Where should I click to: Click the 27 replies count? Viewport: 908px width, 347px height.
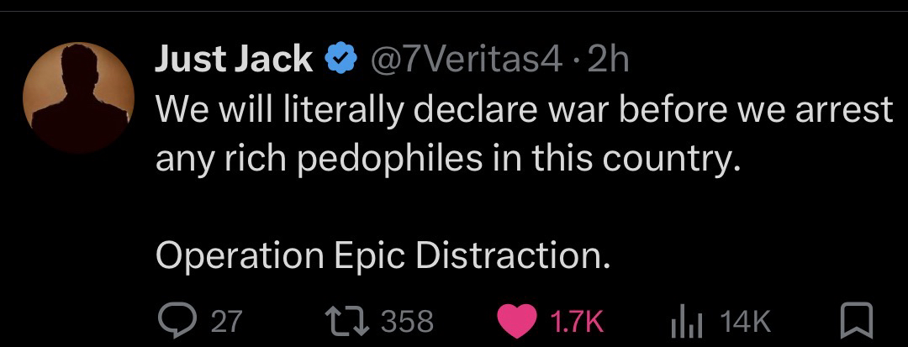pos(225,320)
